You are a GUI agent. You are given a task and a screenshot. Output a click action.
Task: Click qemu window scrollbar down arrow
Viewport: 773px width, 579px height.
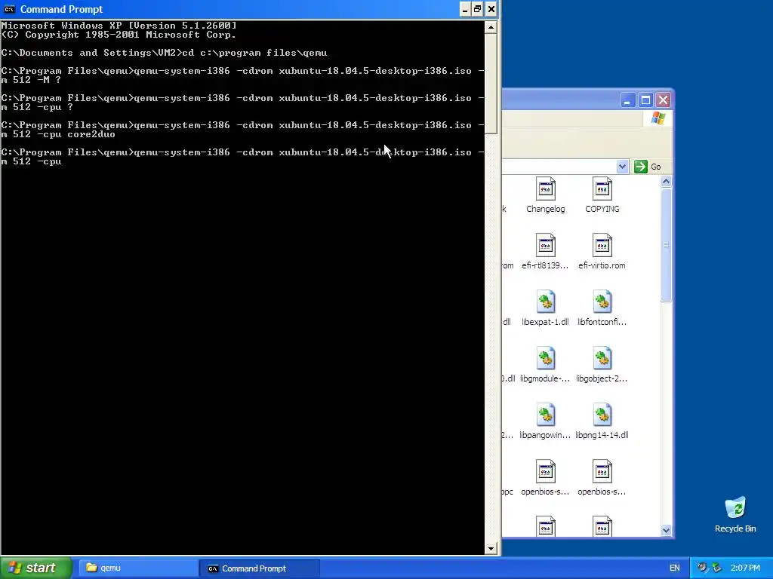[x=666, y=530]
